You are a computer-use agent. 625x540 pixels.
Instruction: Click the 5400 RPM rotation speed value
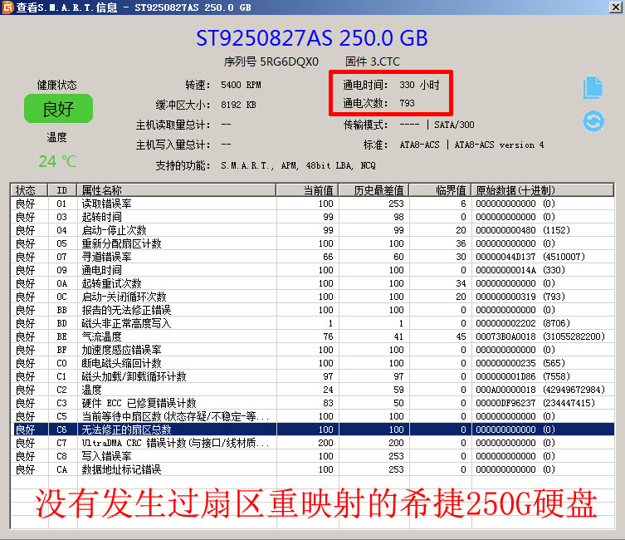241,85
